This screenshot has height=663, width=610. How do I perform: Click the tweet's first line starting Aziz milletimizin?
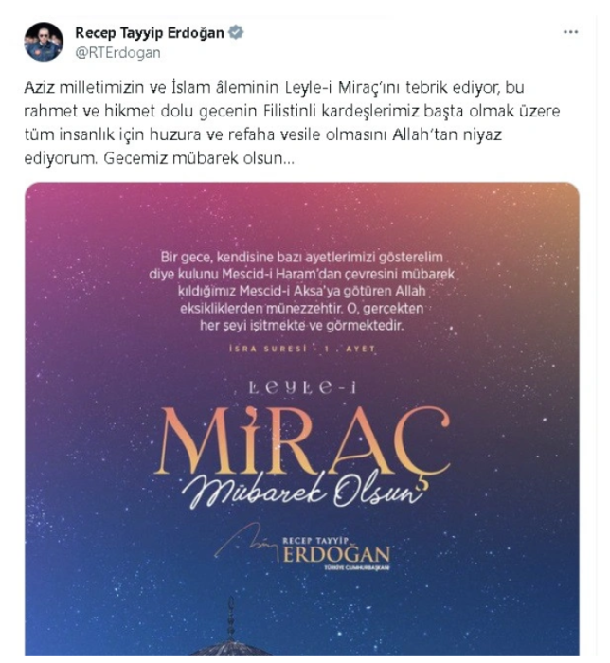[x=275, y=87]
